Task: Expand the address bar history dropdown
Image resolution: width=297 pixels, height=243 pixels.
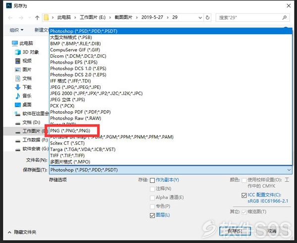Action: point(200,18)
